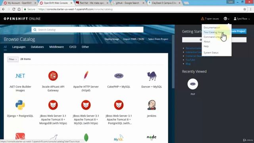Select JBoss Web Server MySQL icon
Screen dimensions: 254x143
pos(86,105)
